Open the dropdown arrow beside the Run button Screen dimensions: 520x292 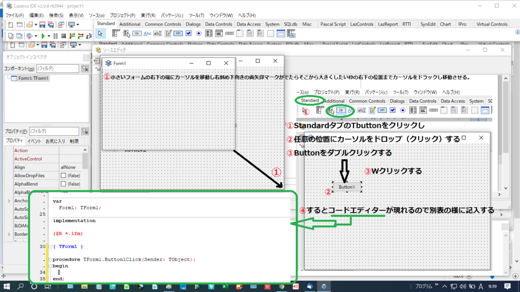(x=49, y=36)
